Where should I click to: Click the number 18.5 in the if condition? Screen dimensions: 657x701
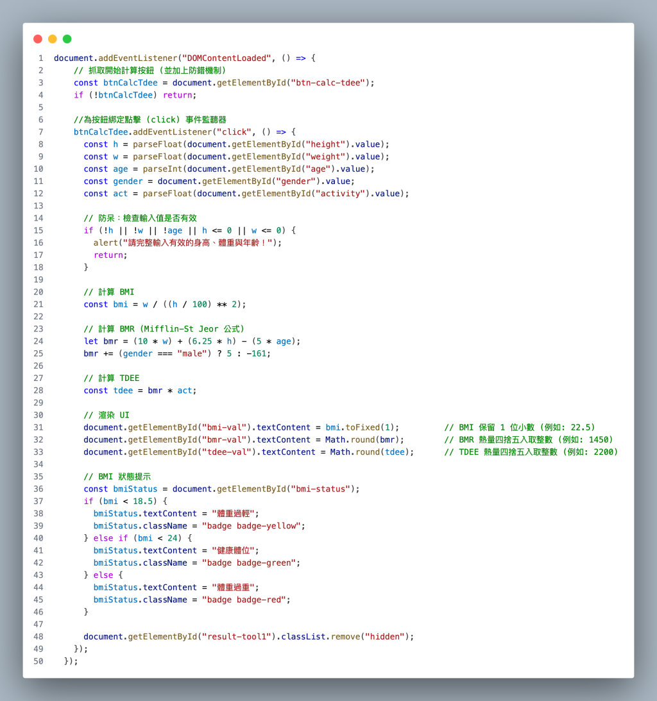click(x=142, y=501)
